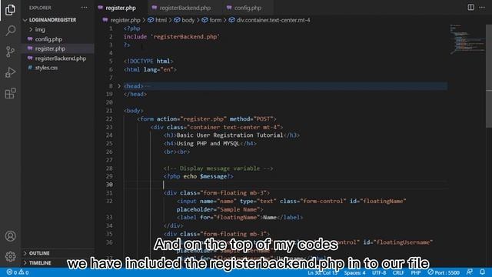Change the UTF-8 file encoding
492x277 pixels.
(379, 272)
